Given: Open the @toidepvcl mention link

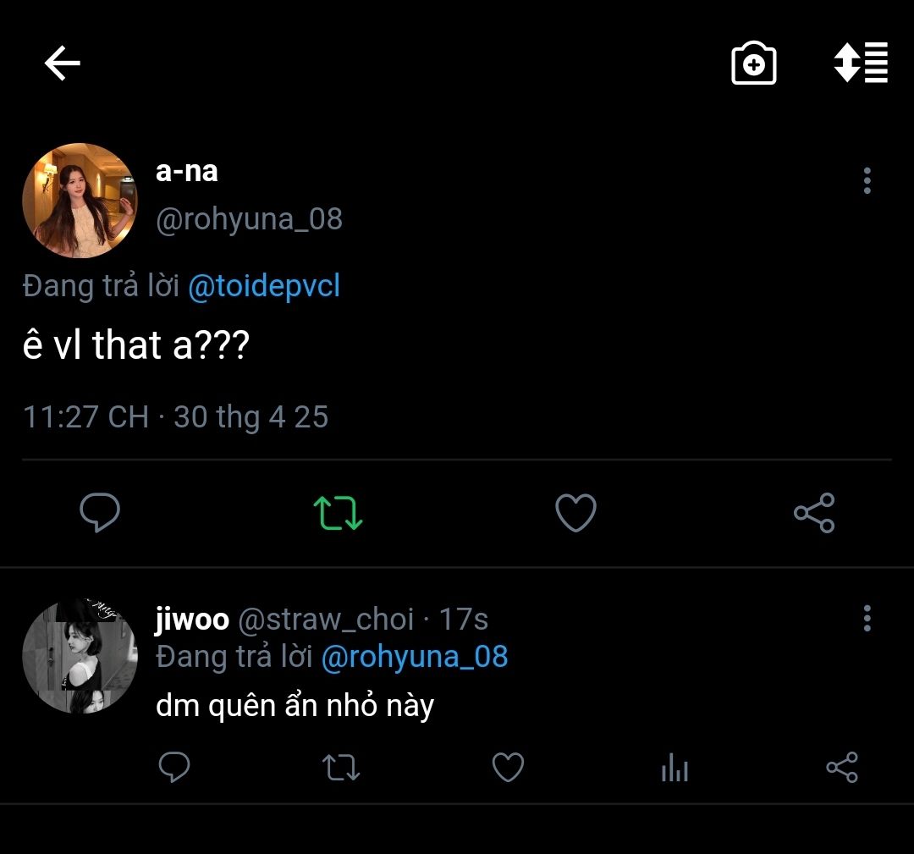Looking at the screenshot, I should (263, 286).
